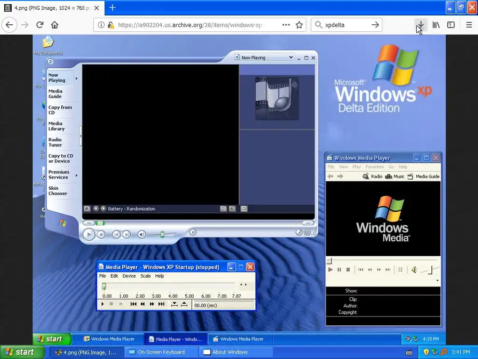Image resolution: width=478 pixels, height=359 pixels.
Task: Open the Scale menu in Media Player Startup window
Action: coord(146,276)
